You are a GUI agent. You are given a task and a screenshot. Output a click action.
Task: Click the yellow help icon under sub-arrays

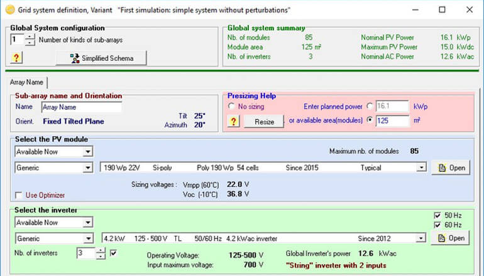(x=16, y=58)
